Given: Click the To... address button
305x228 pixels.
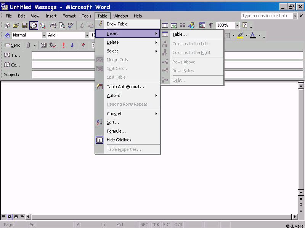Looking at the screenshot, I should pyautogui.click(x=12, y=55).
